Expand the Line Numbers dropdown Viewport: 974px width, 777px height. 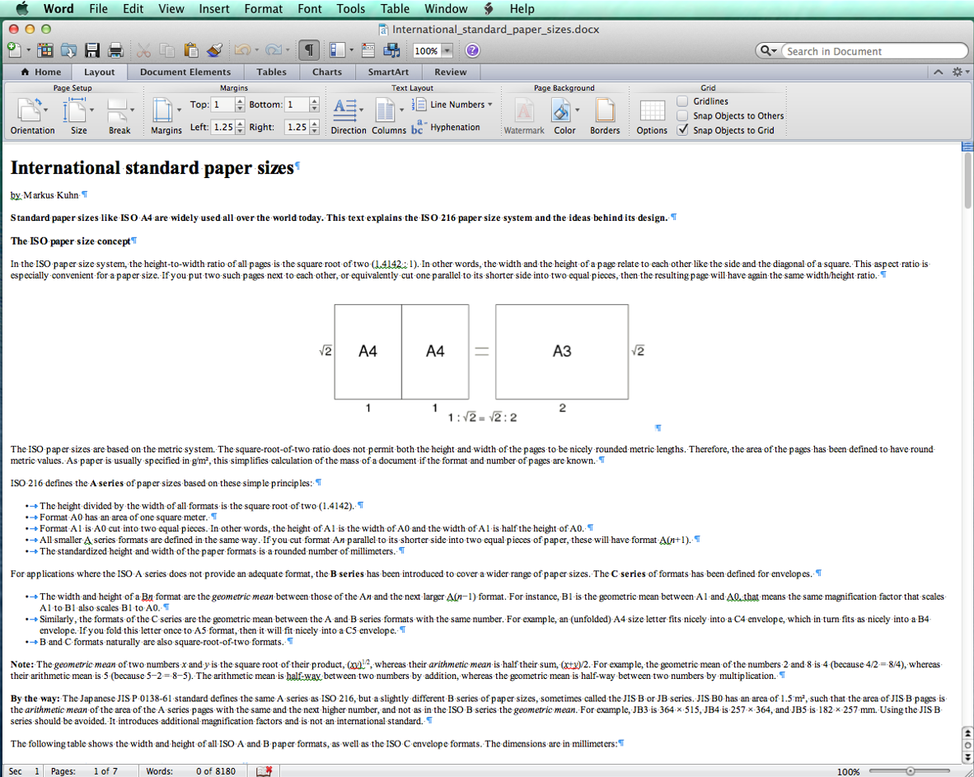[489, 105]
